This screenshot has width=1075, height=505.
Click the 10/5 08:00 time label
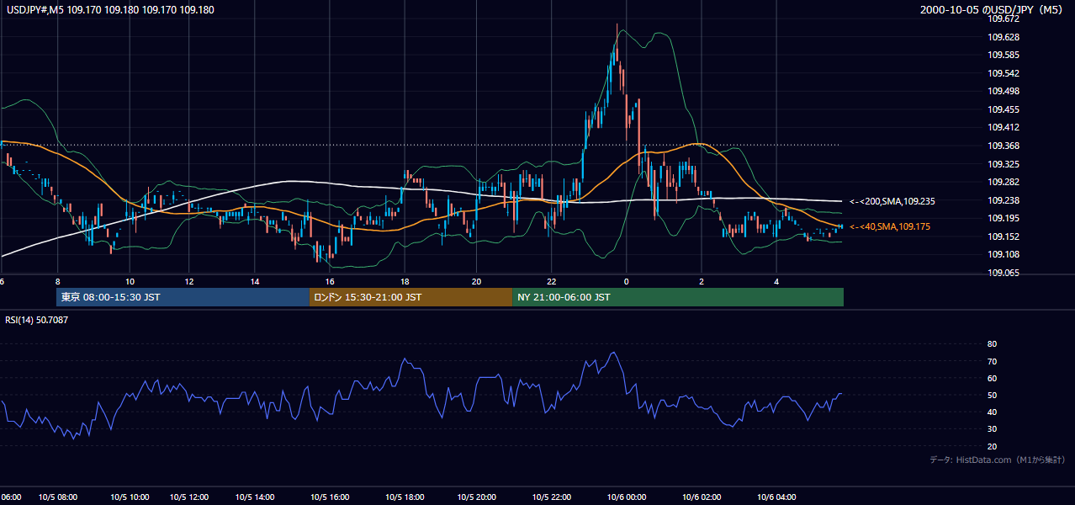(58, 497)
